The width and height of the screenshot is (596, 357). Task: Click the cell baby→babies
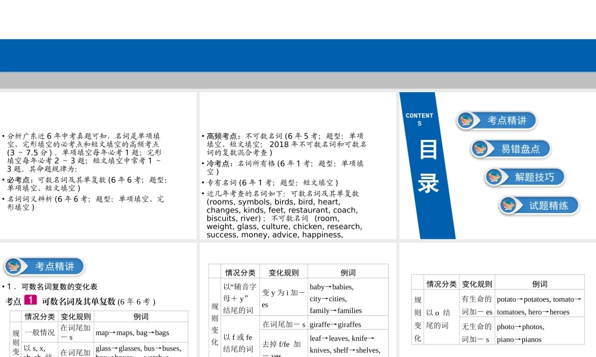click(331, 287)
